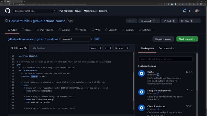Open the Cache action title

(150, 72)
